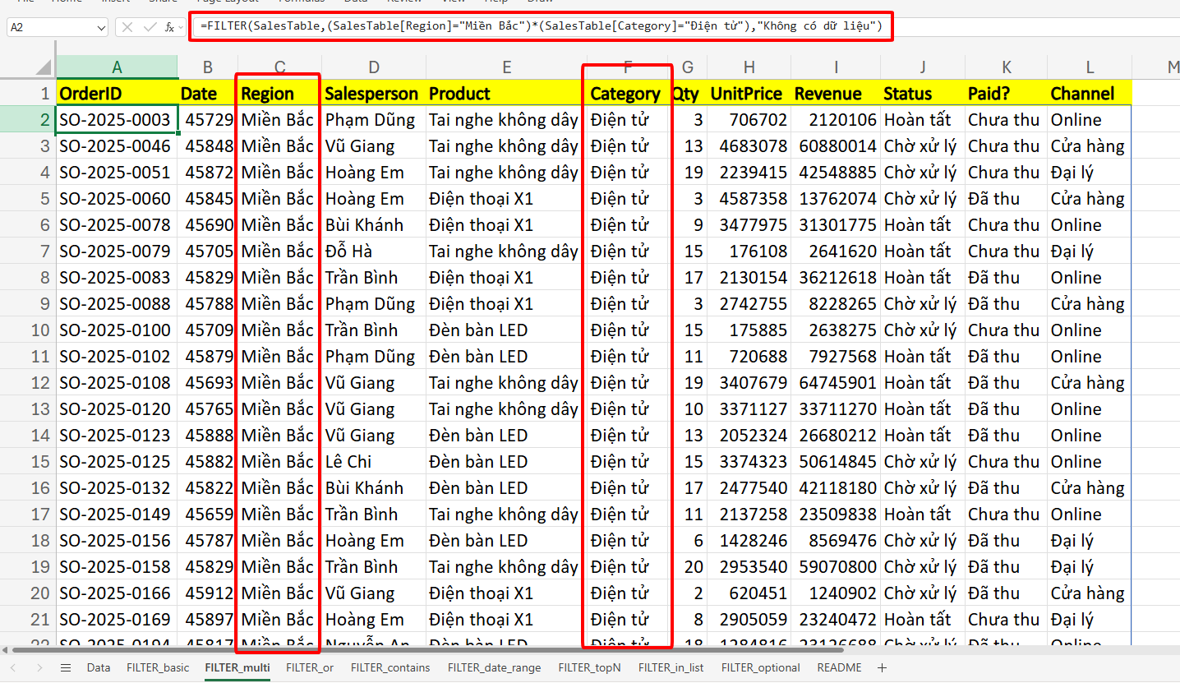Open the FILTER_topN sheet tab
Screen dimensions: 1180x683
point(590,668)
